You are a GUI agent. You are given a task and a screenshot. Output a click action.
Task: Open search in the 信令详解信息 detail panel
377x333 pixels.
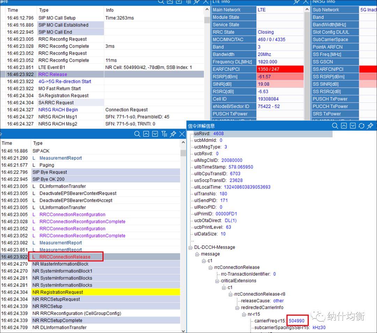335,126
